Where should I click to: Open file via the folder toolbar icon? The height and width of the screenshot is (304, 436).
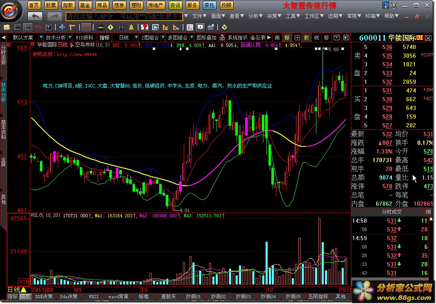coord(7,27)
